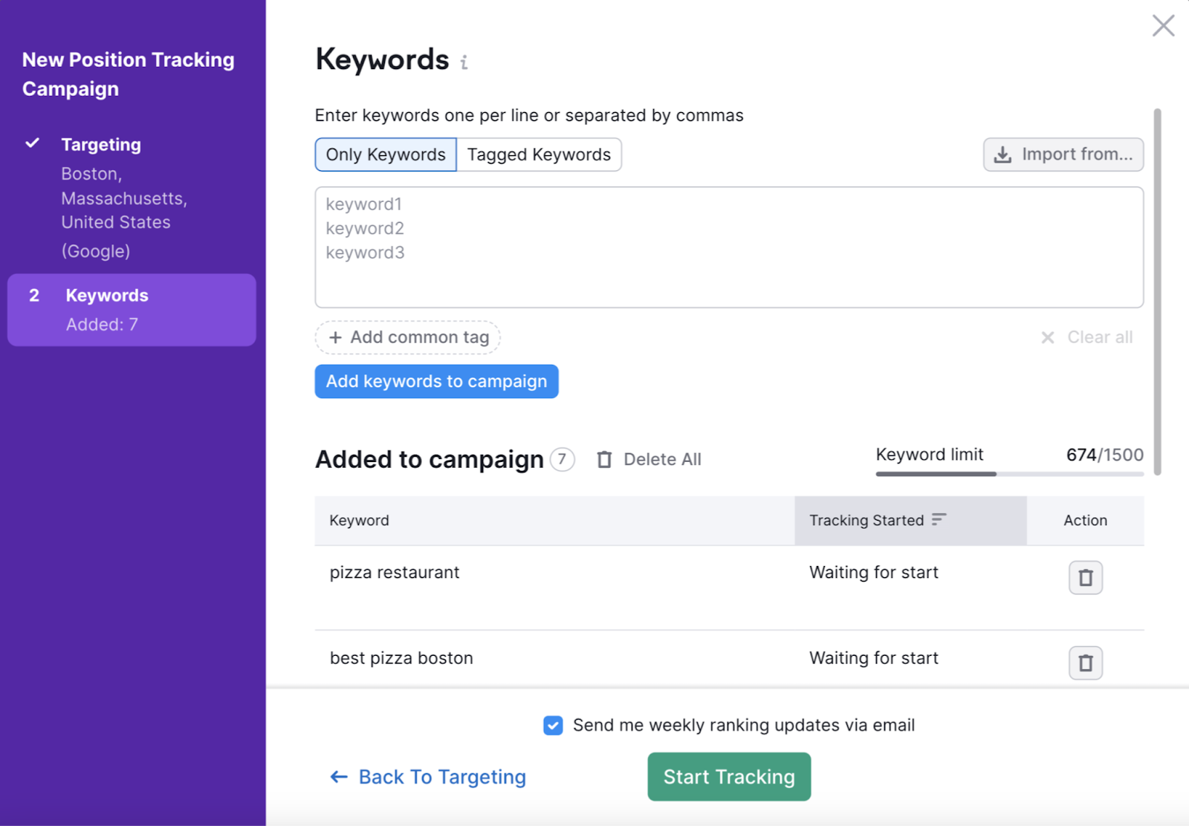Select the Only Keywords tab

point(385,155)
